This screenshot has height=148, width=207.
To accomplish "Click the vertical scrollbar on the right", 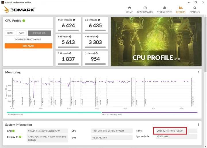I will (x=205, y=44).
